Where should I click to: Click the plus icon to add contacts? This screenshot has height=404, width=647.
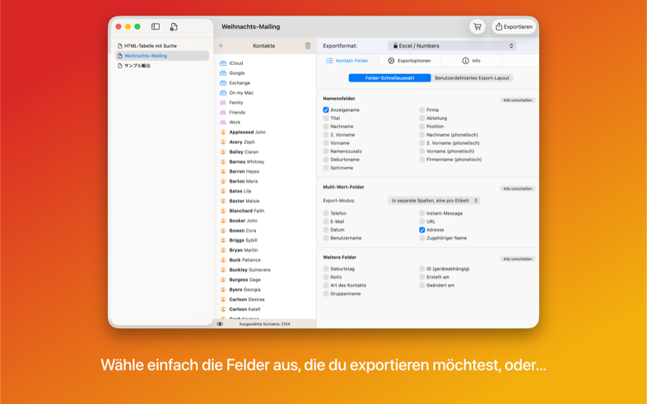click(x=221, y=46)
